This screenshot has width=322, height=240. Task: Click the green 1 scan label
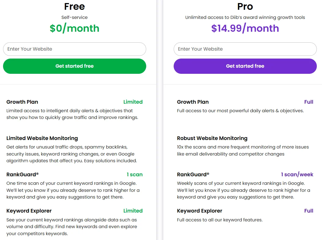[x=135, y=174]
